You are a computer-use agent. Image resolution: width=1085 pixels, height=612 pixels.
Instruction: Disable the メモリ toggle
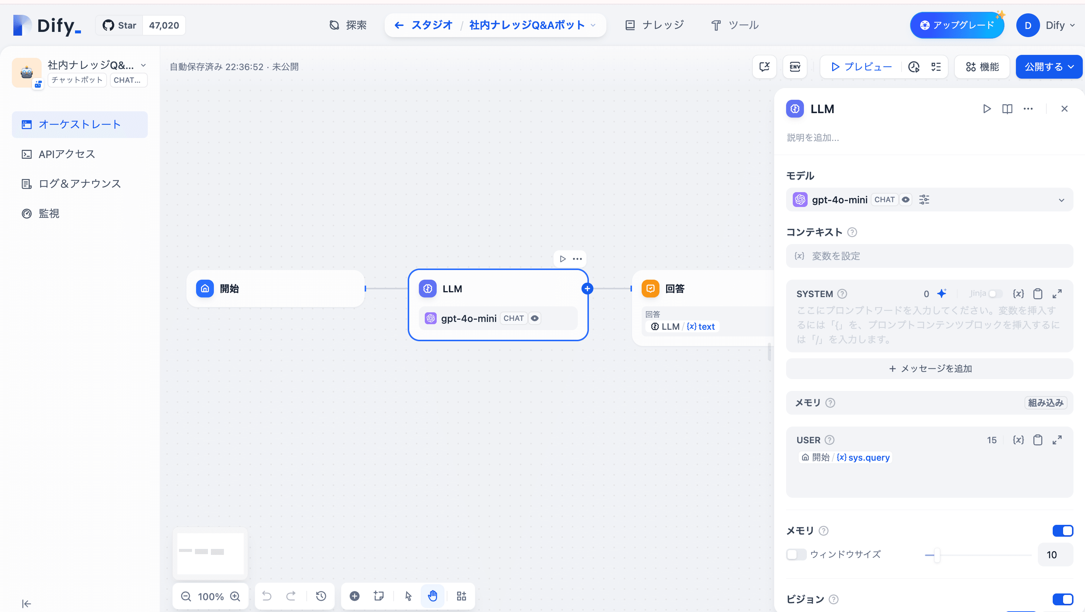[x=1062, y=531]
